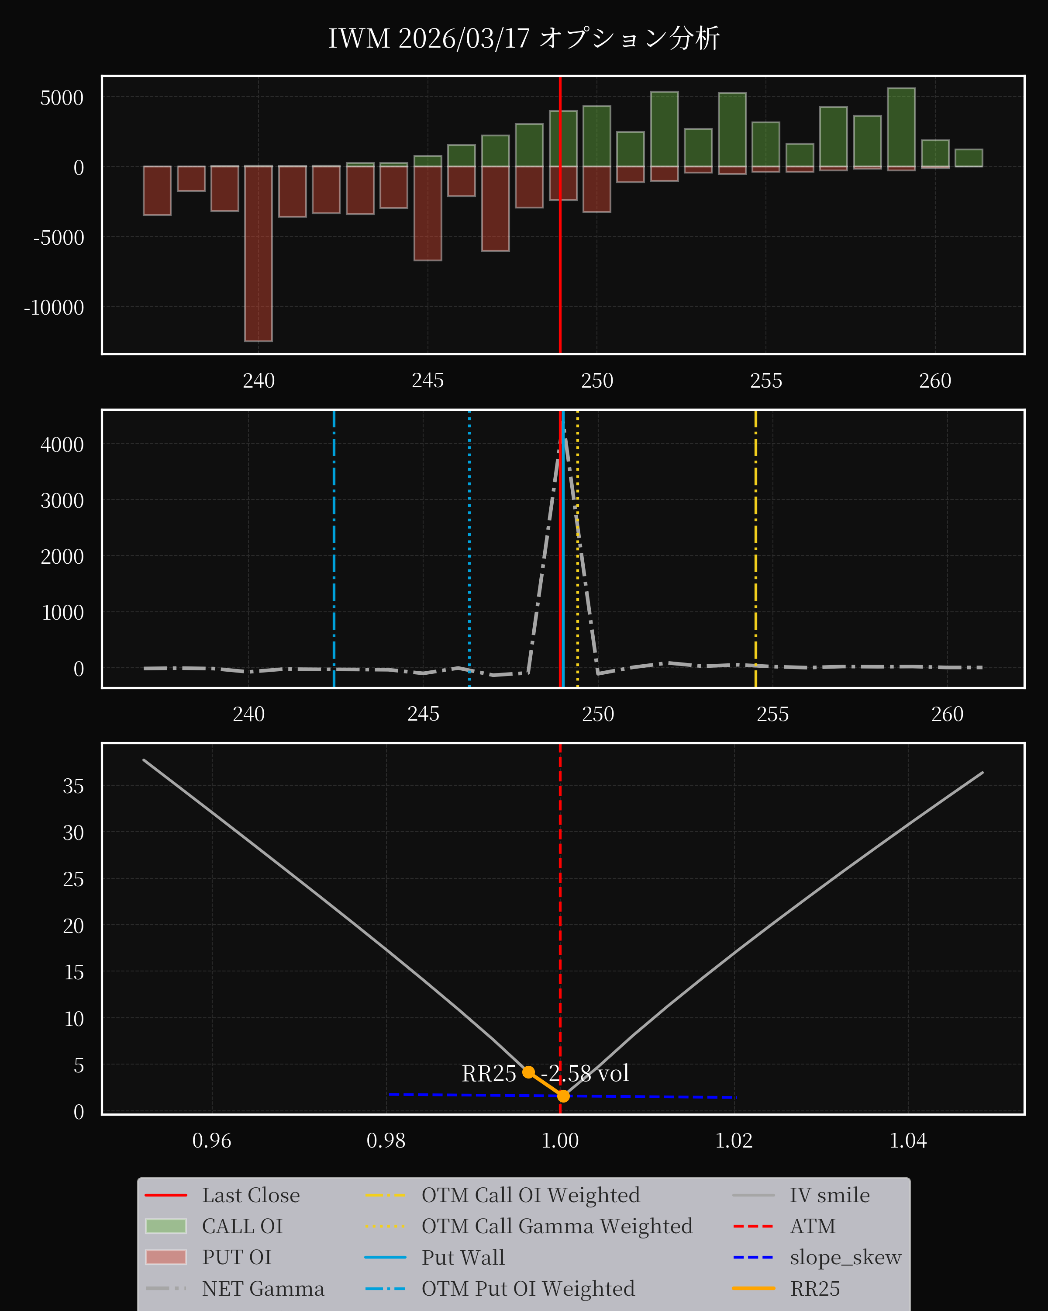The width and height of the screenshot is (1048, 1311).
Task: Click the red PUT OI legend swatch
Action: [166, 1257]
